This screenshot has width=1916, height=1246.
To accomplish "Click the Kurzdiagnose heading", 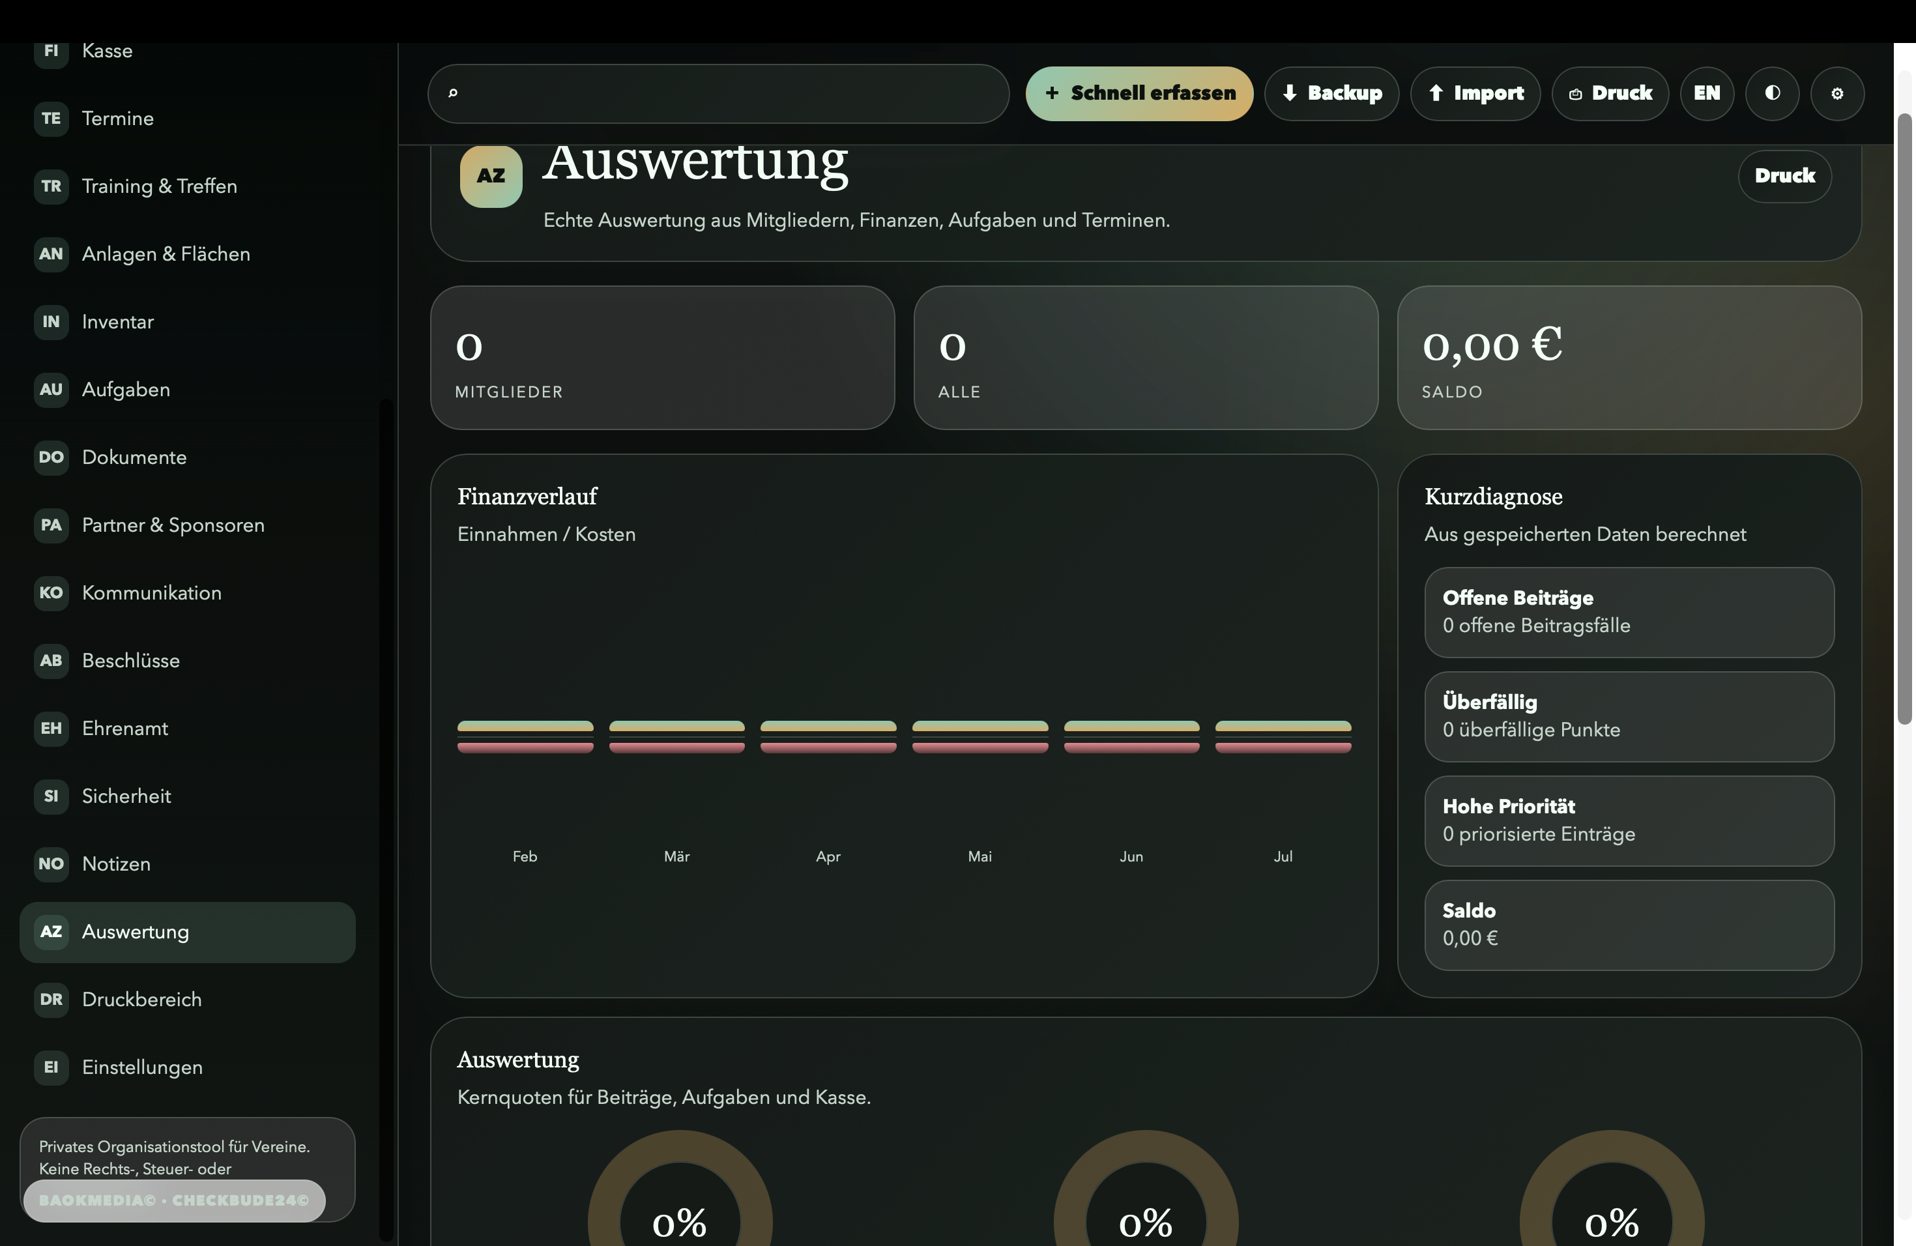I will [x=1493, y=497].
